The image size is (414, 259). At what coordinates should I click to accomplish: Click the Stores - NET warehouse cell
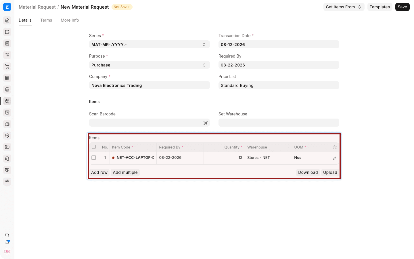coord(268,158)
